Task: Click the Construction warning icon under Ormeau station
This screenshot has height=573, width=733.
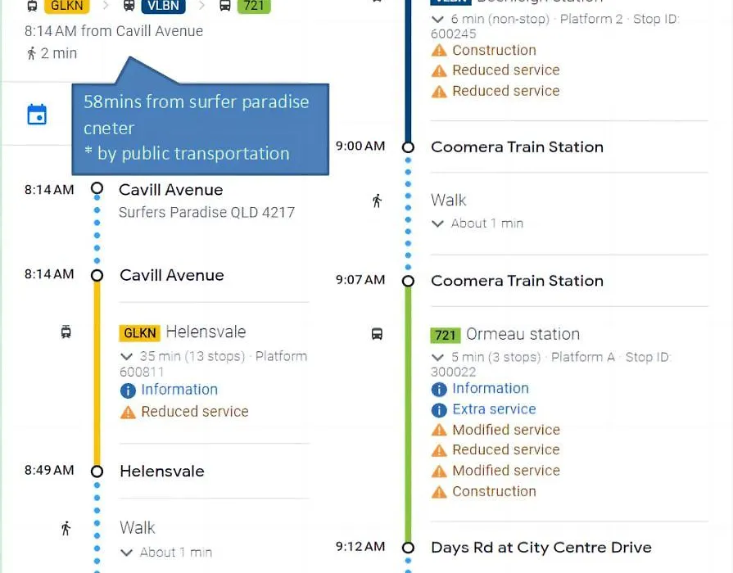Action: tap(438, 492)
